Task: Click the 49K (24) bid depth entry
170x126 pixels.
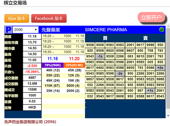Action: [x=53, y=81]
